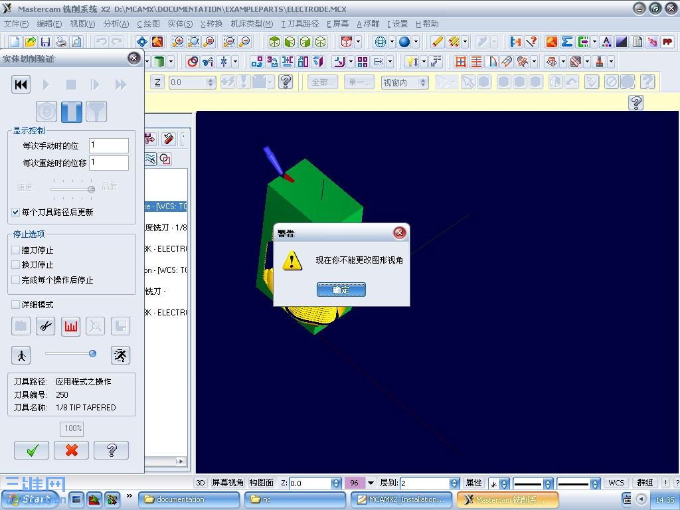Click the green checkmark OK button
Viewport: 680px width, 510px height.
click(32, 450)
